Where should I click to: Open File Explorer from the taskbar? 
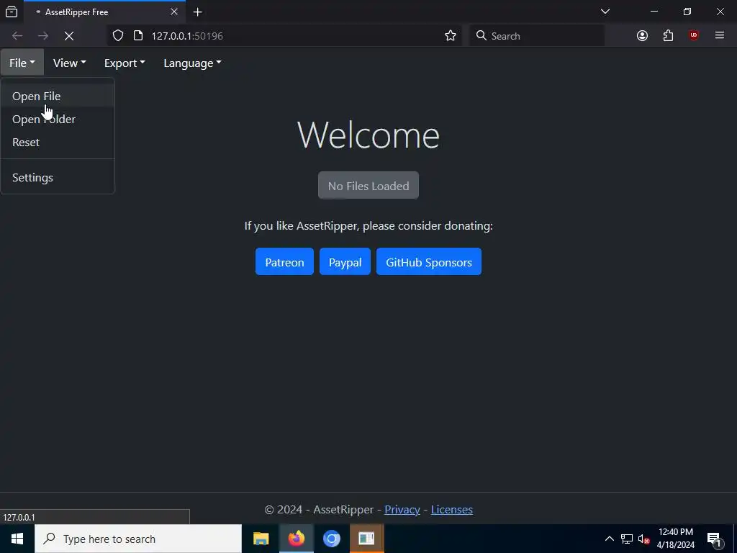click(x=261, y=539)
